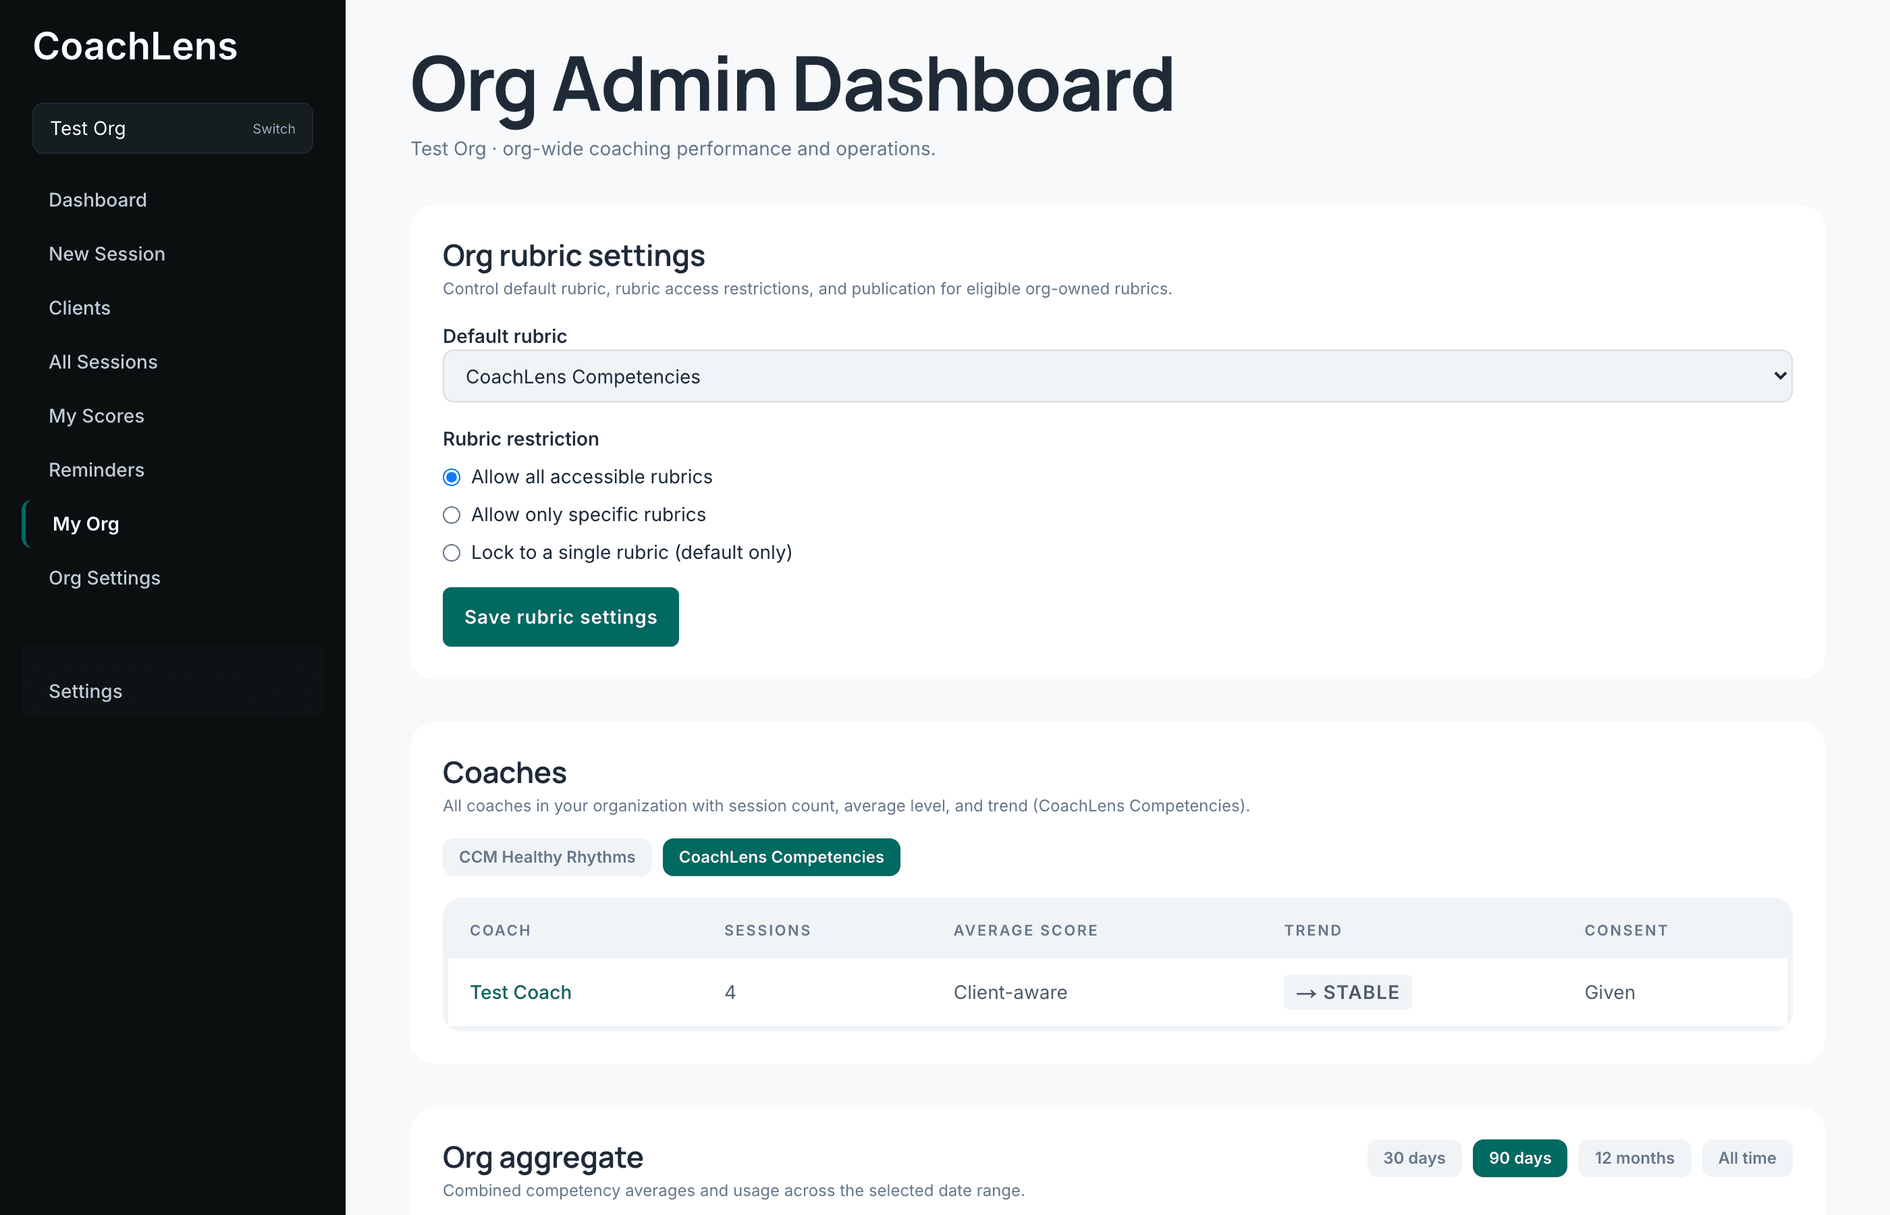
Task: Click the CONSENT column header
Action: 1626,930
